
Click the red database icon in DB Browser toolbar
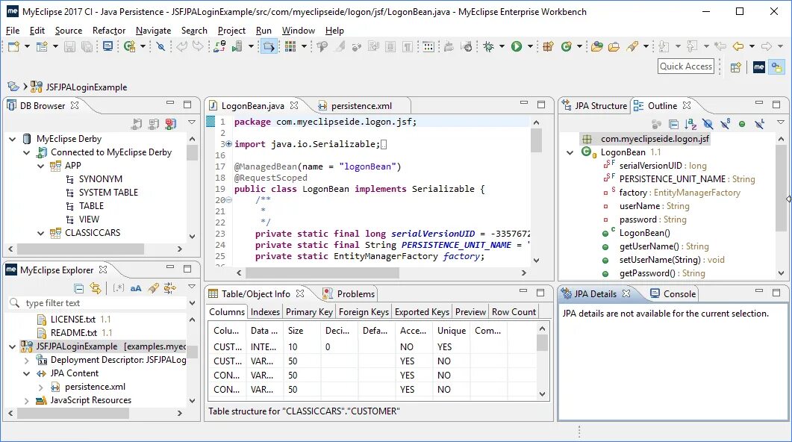(x=171, y=124)
